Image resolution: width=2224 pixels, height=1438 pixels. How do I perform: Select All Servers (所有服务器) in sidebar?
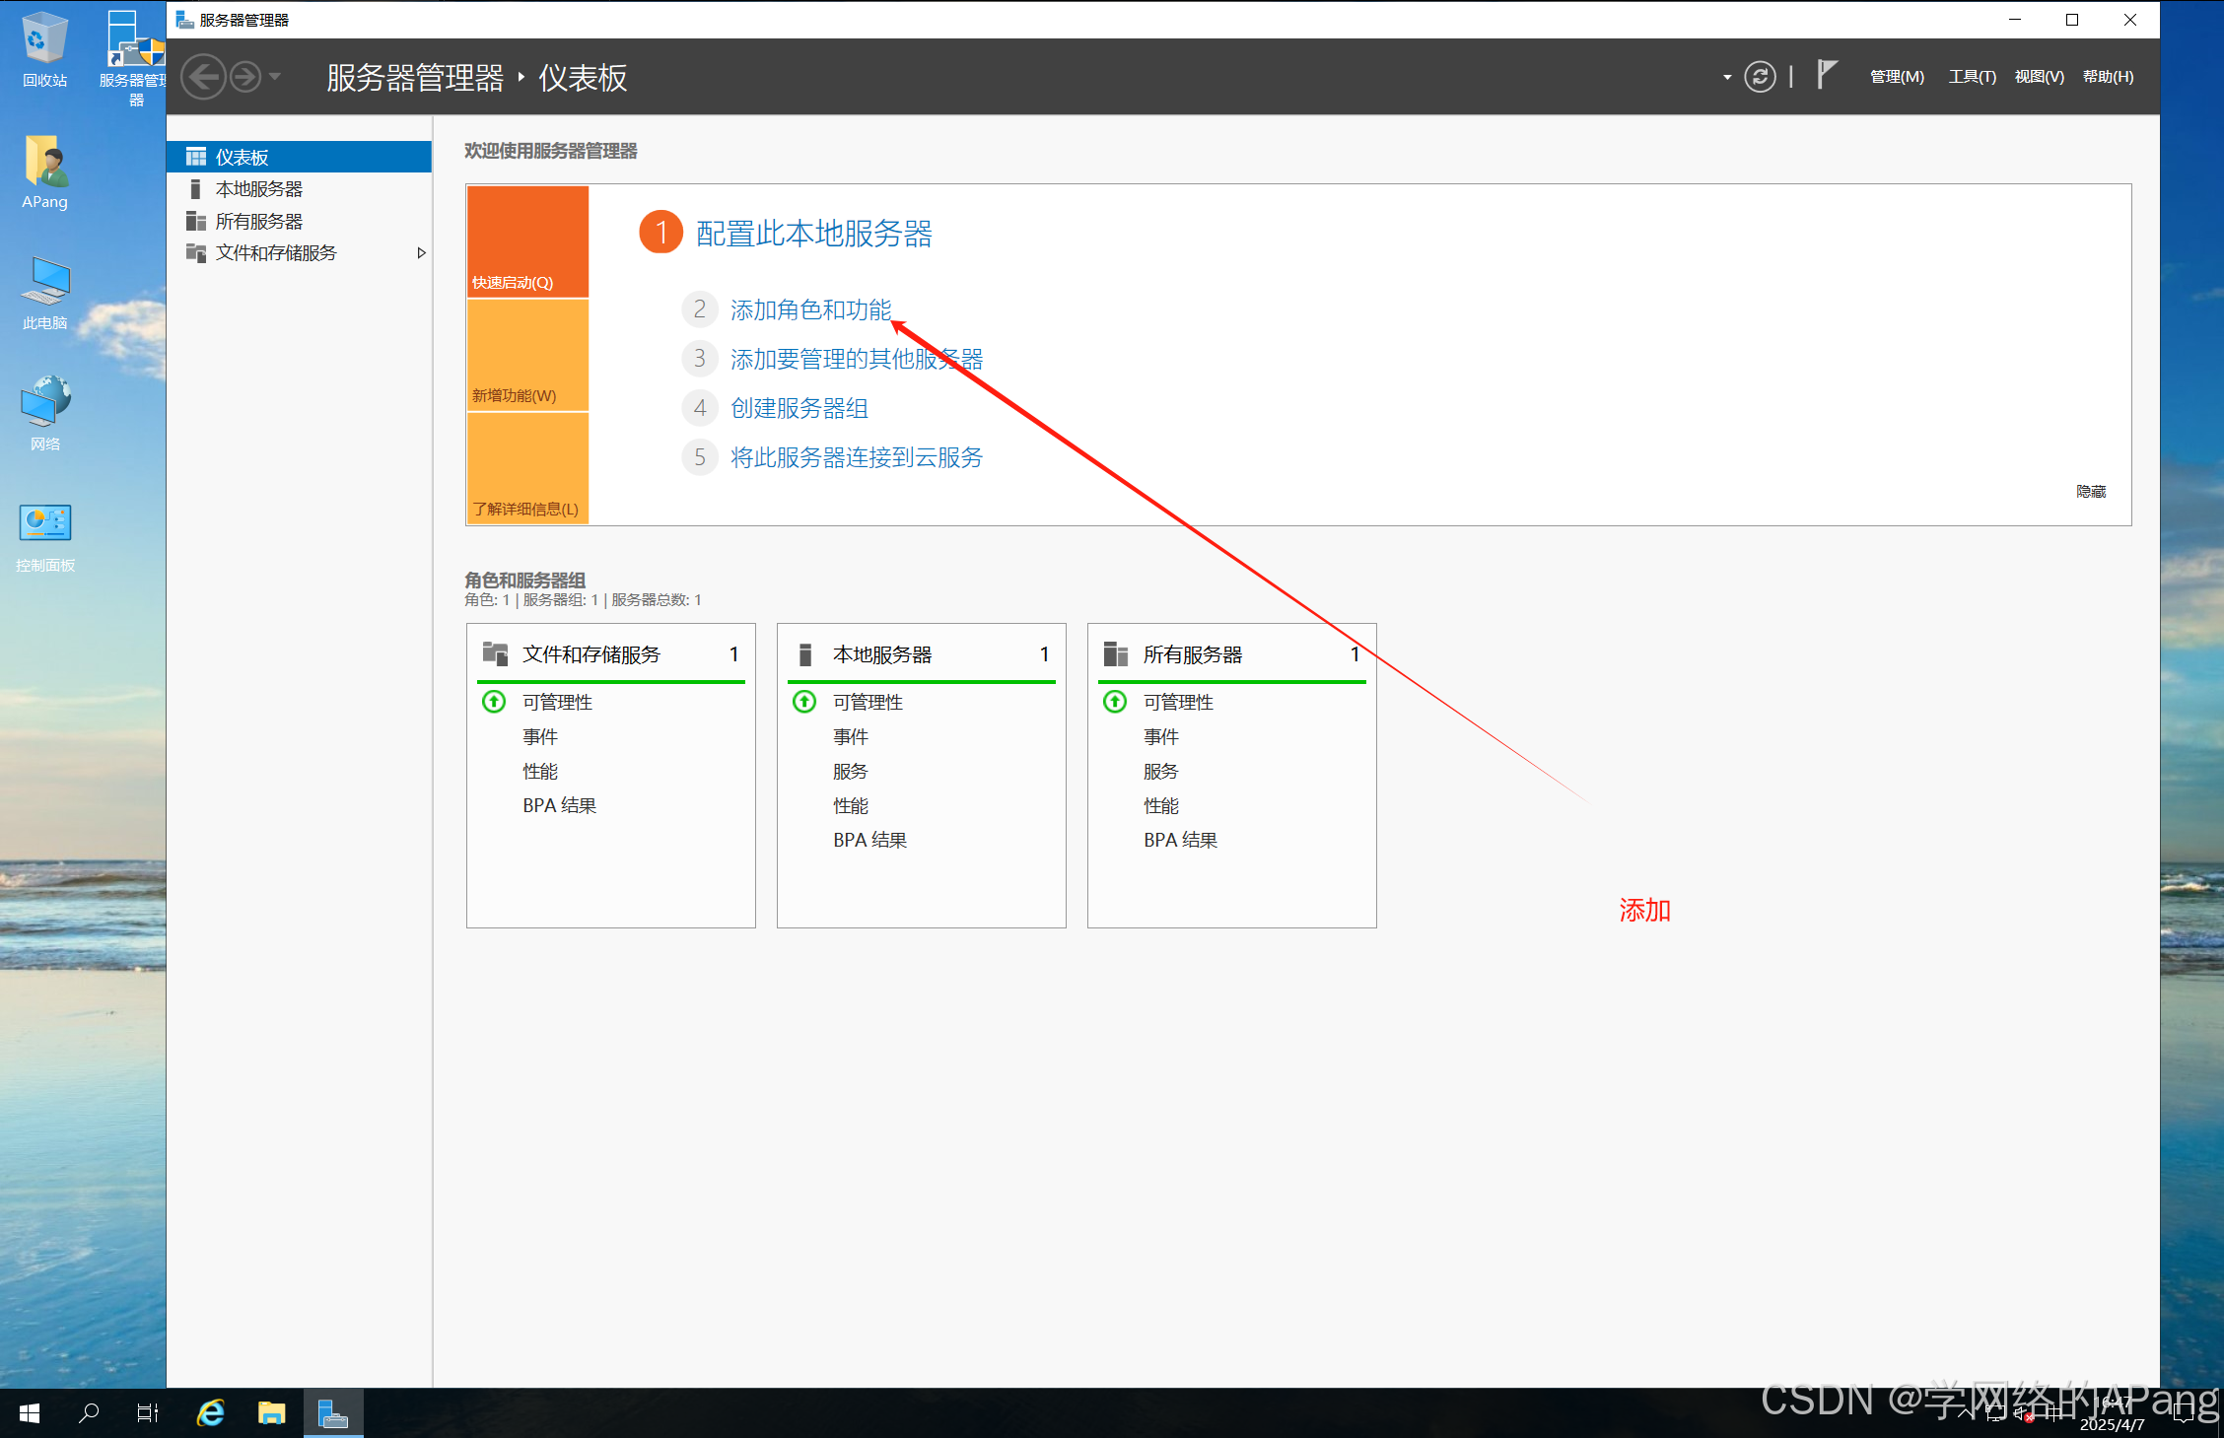(x=258, y=222)
